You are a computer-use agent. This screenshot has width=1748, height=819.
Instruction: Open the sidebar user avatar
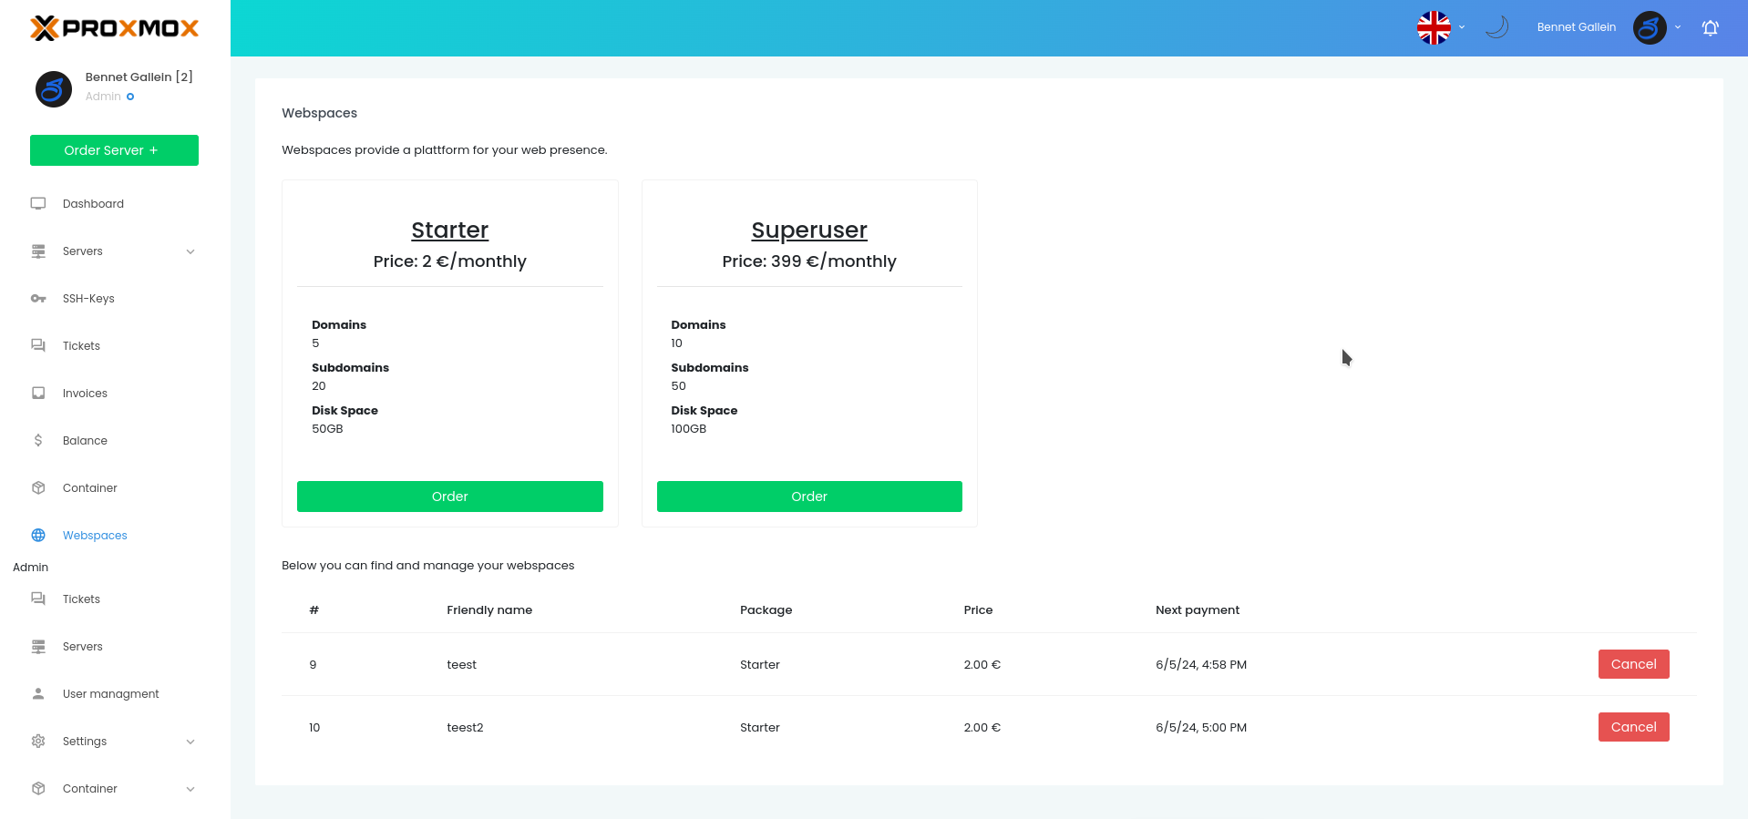(54, 89)
